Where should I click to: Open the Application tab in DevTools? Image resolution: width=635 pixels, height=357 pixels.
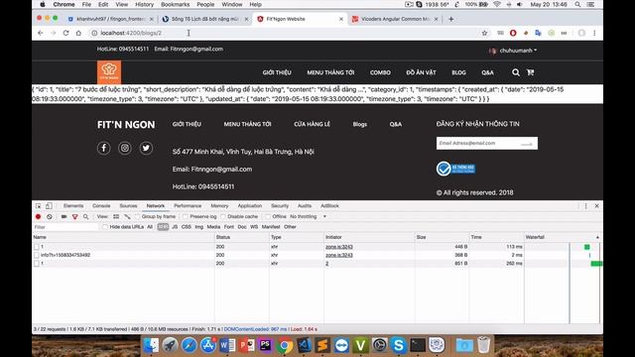coord(250,205)
